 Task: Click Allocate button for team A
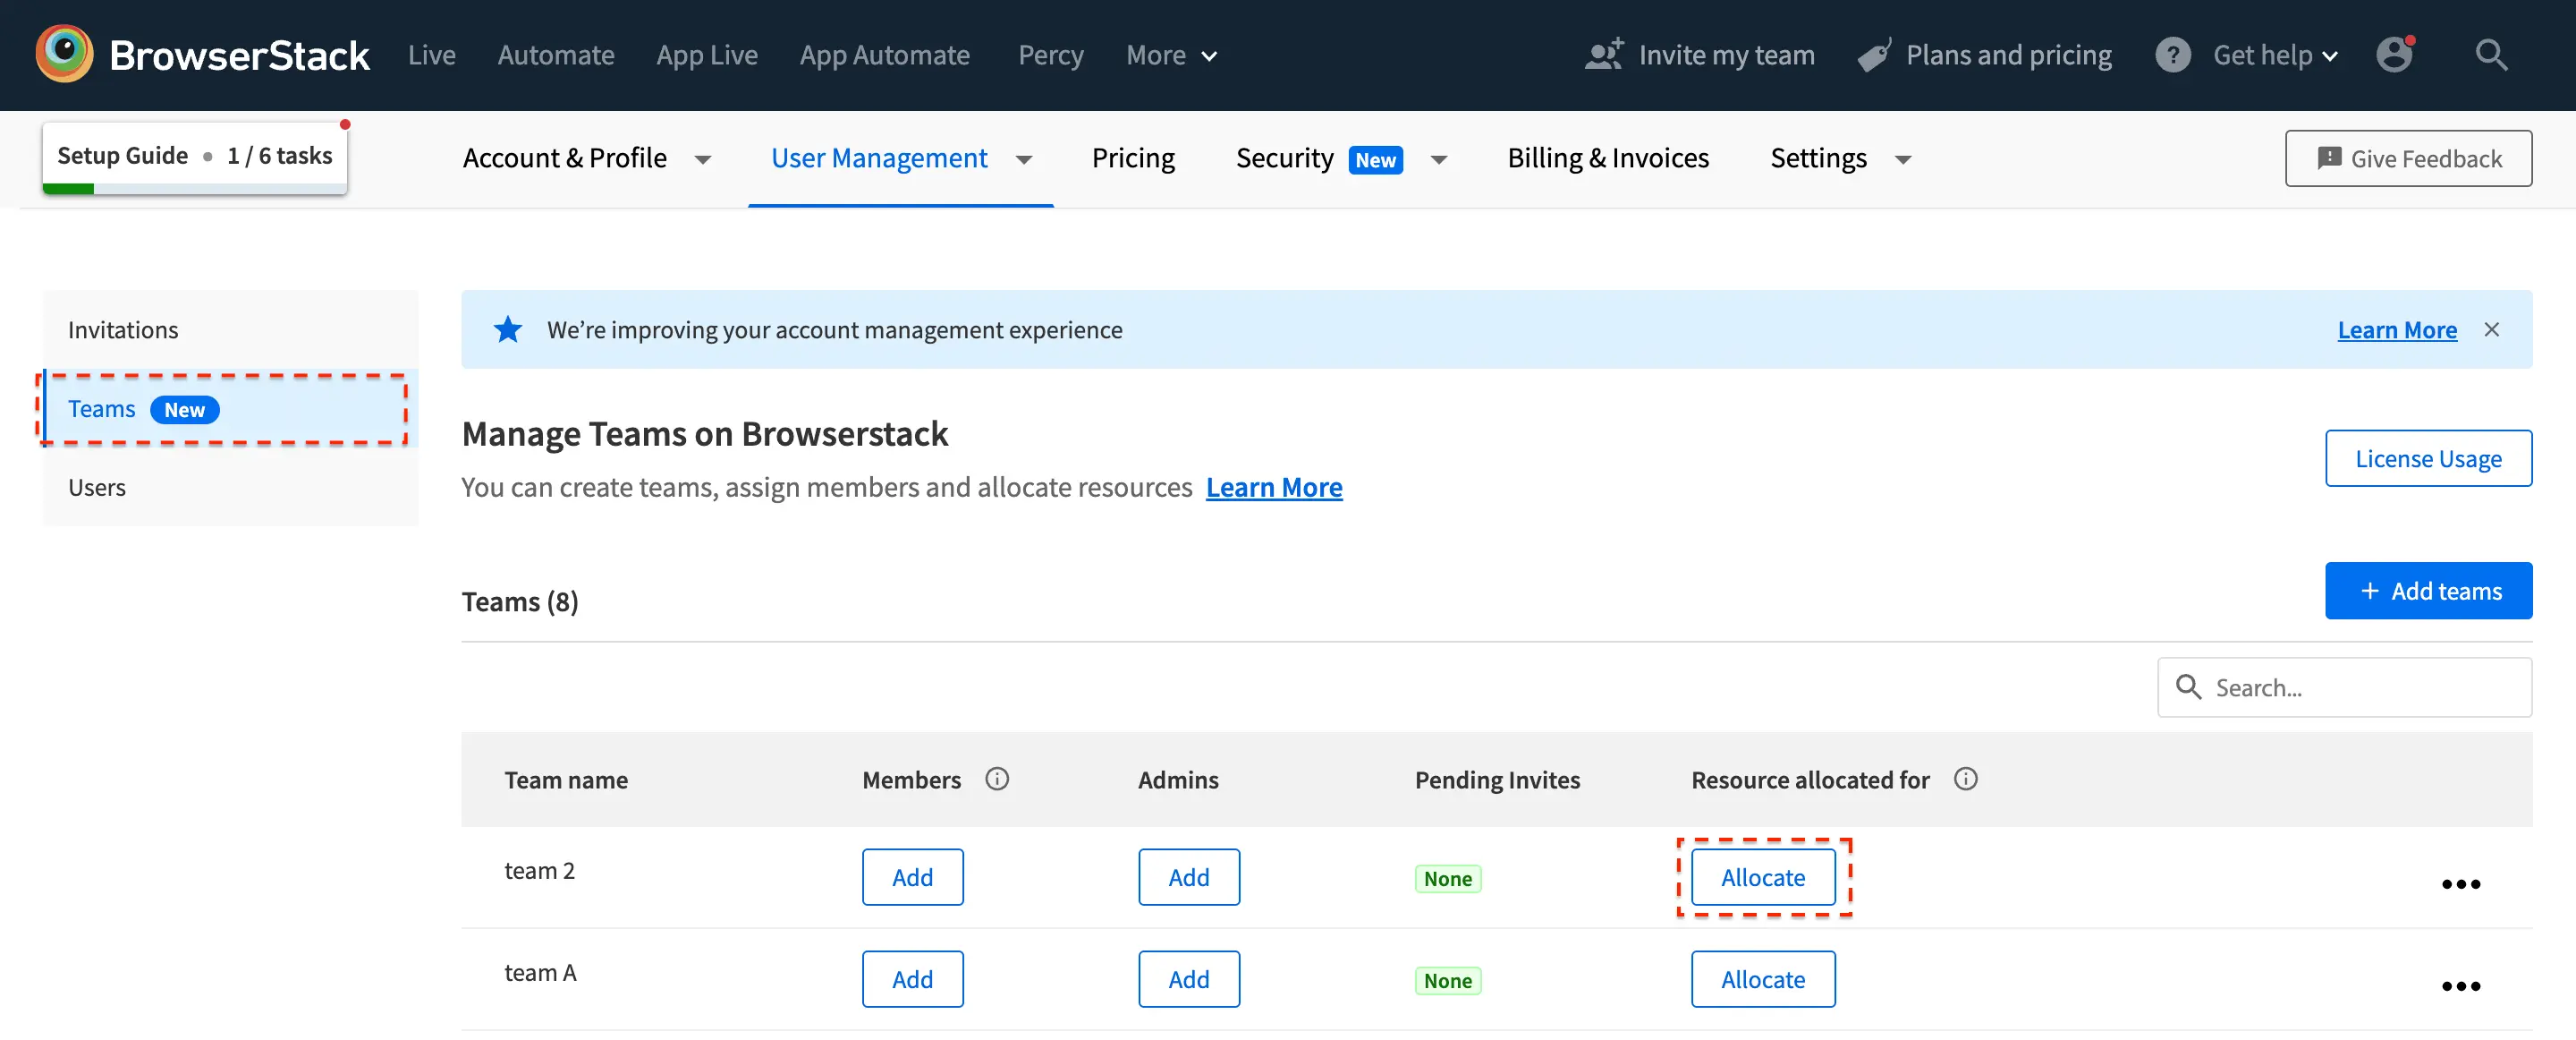[x=1762, y=979]
